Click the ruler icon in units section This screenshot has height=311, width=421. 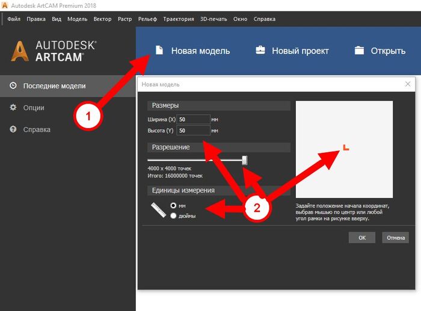click(158, 209)
